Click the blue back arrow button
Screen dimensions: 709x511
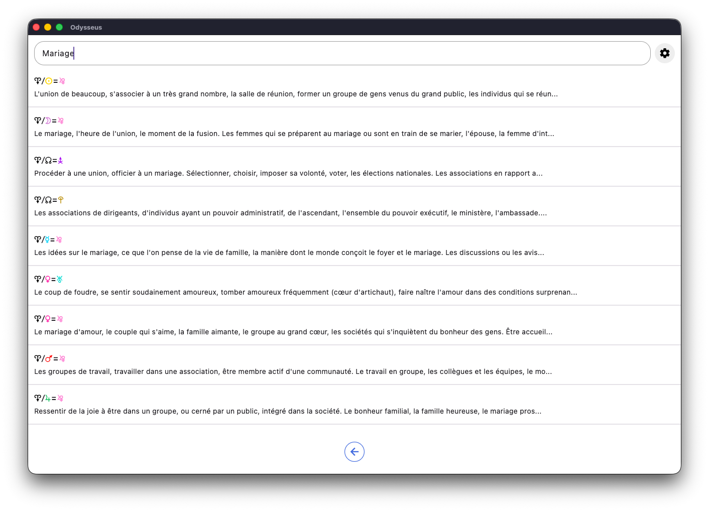[354, 452]
